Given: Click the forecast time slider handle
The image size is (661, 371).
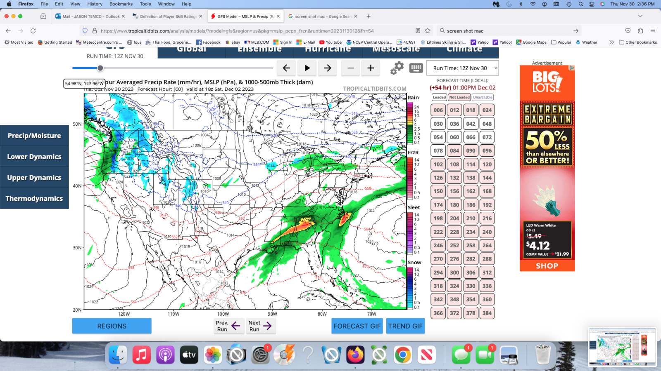Looking at the screenshot, I should pyautogui.click(x=100, y=68).
